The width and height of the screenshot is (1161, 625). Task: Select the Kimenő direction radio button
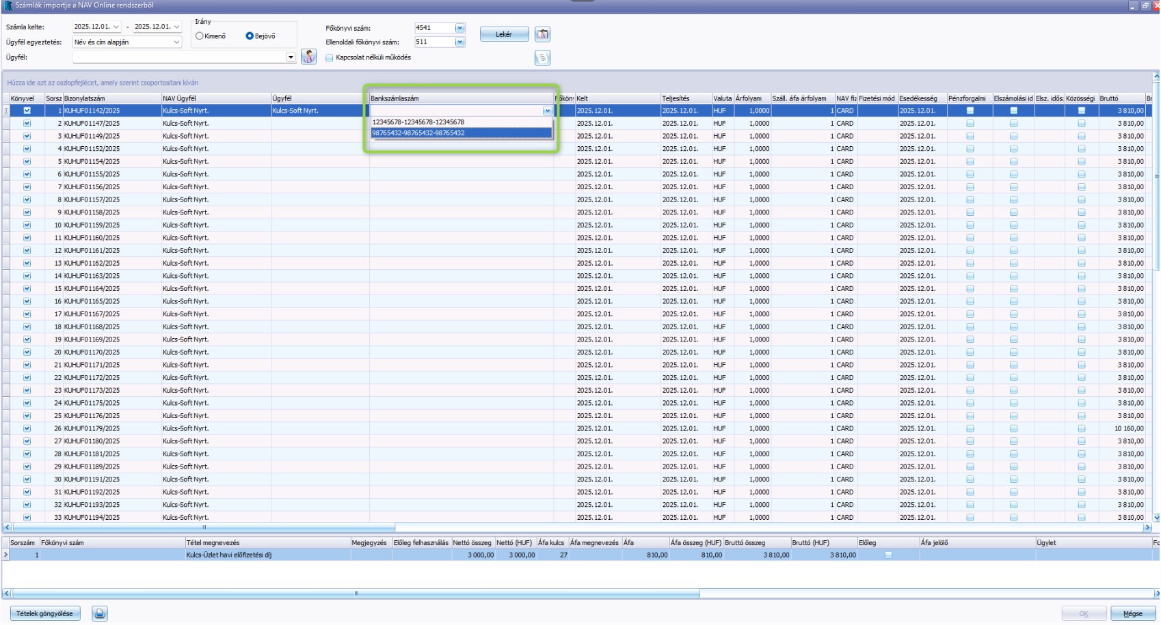pos(200,36)
